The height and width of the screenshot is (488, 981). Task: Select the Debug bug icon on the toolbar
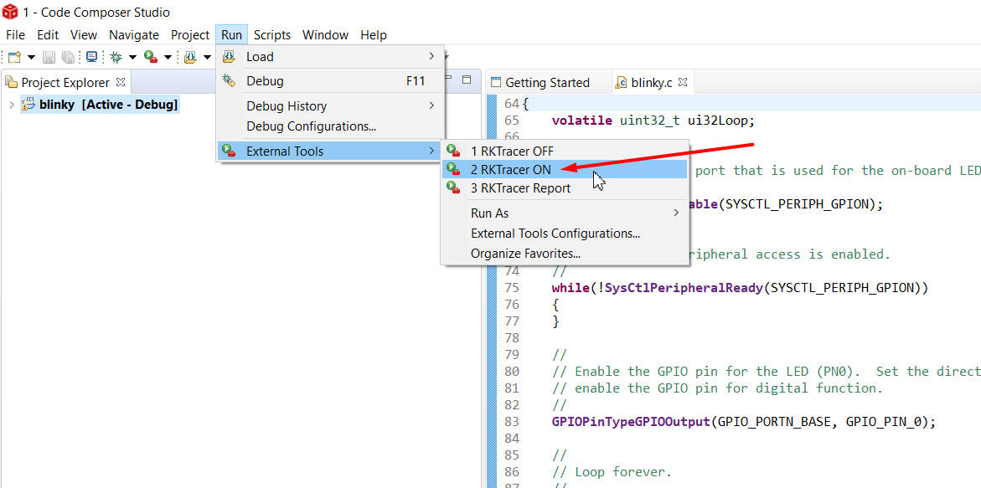tap(115, 56)
